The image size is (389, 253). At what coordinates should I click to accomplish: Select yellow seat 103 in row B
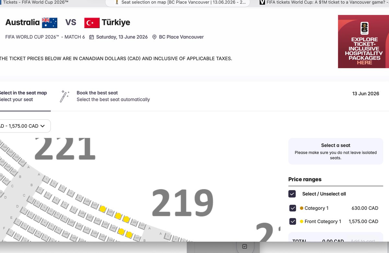(x=122, y=231)
